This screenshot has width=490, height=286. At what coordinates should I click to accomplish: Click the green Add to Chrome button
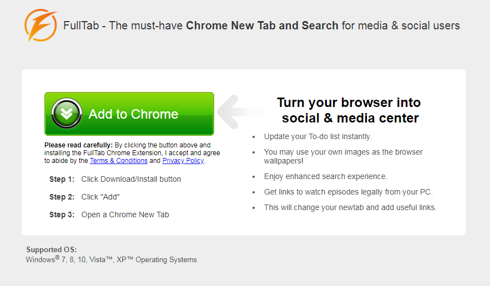tap(129, 114)
